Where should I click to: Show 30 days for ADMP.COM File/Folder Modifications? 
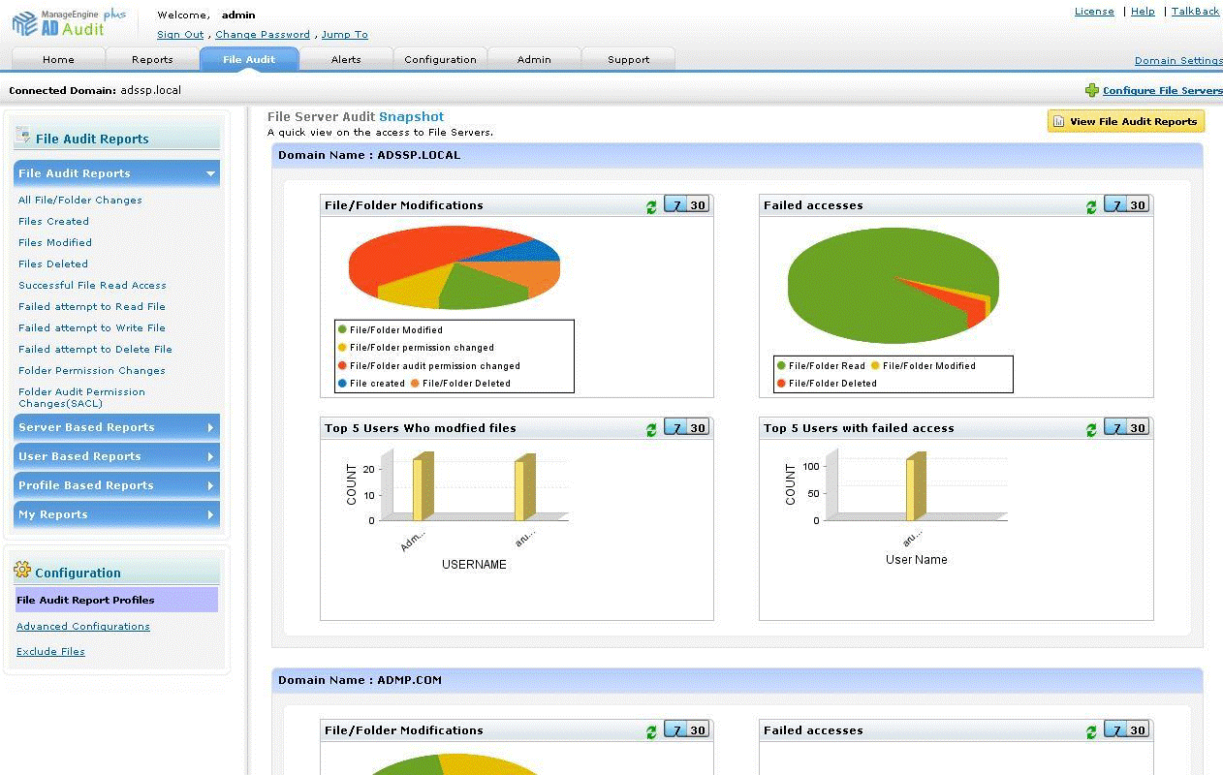[698, 729]
